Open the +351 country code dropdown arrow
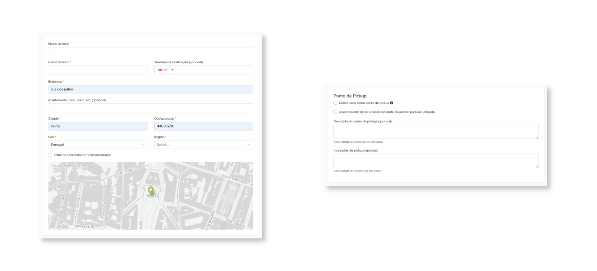The width and height of the screenshot is (597, 271). (x=172, y=70)
